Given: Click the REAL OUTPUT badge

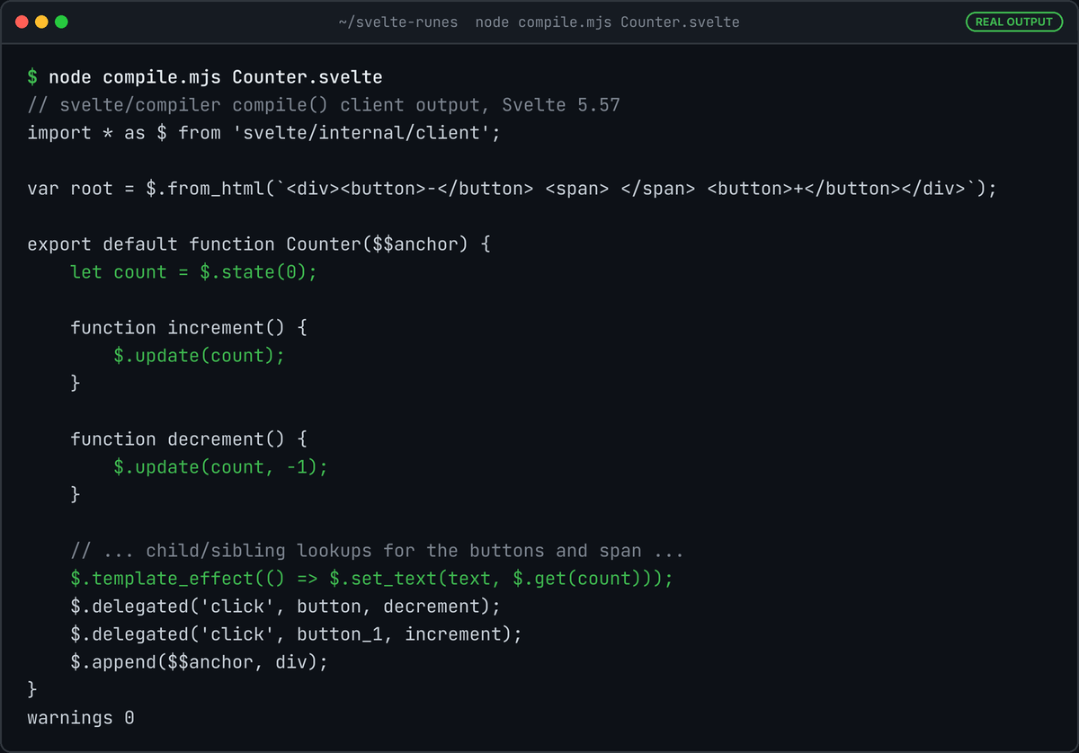Looking at the screenshot, I should (1013, 22).
